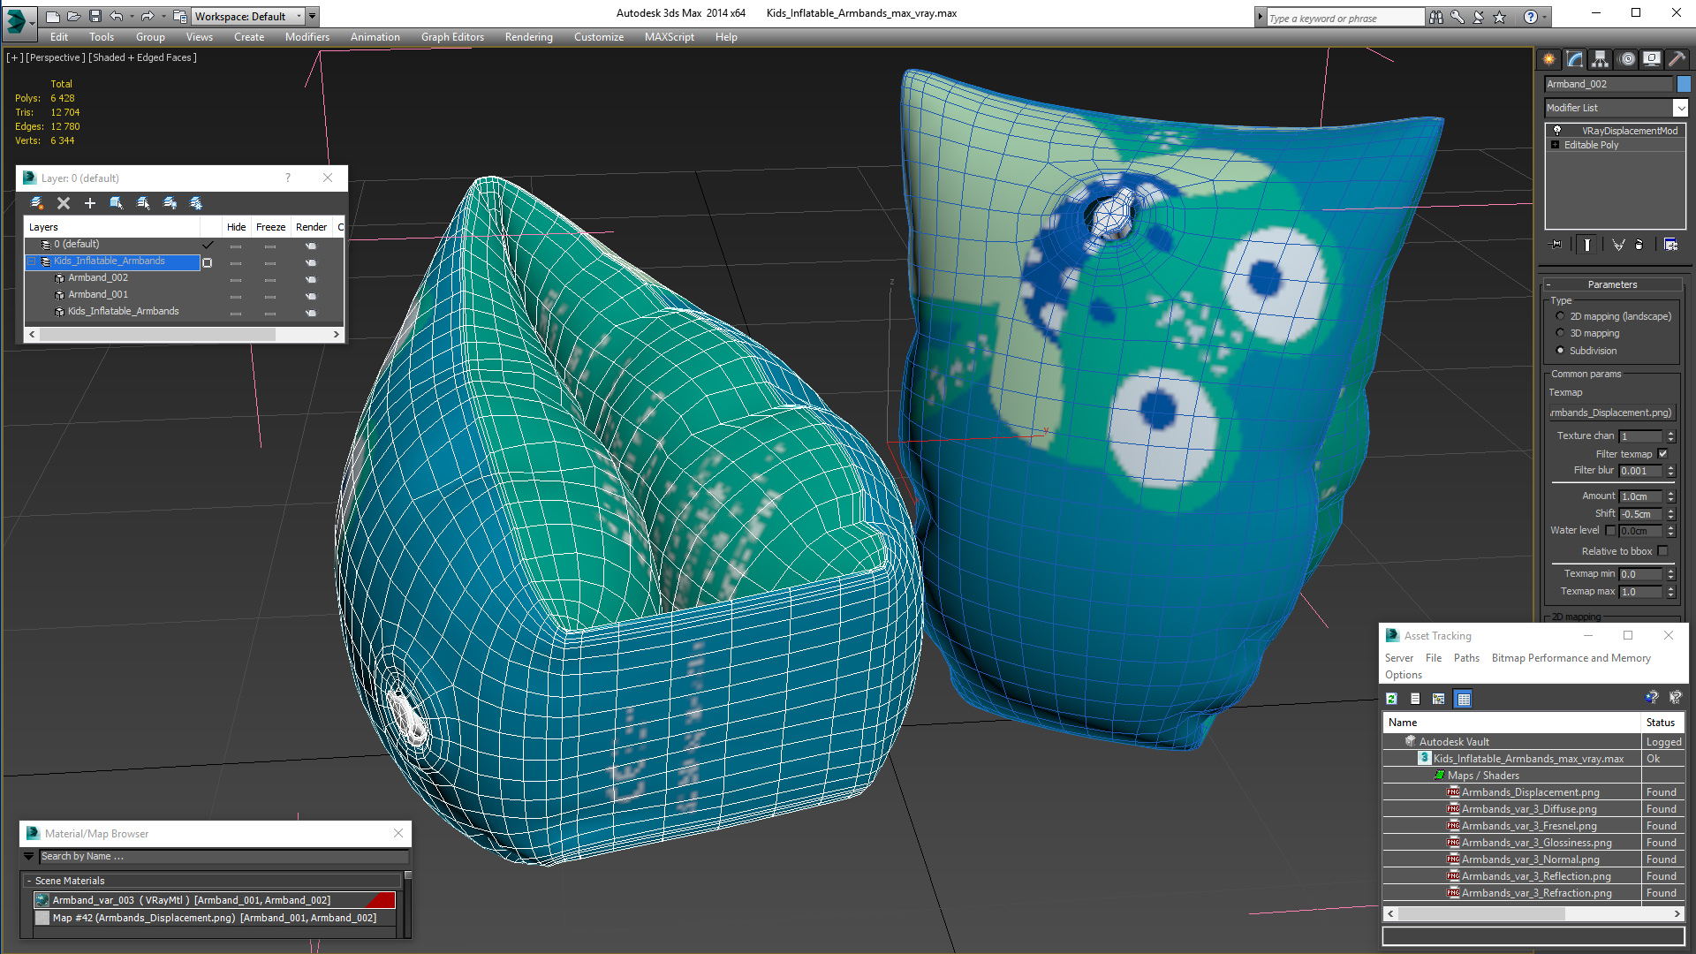
Task: Click Configure Modifier Sets icon
Action: (x=1670, y=245)
